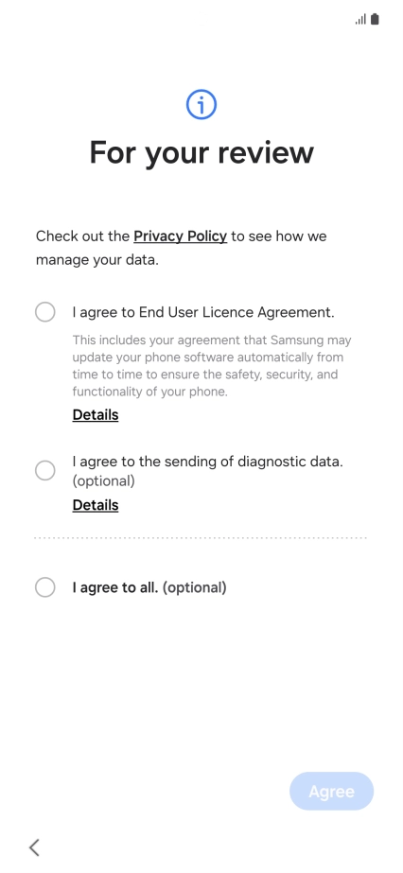Click the blue information icon
Screen dimensions: 403x873
(201, 104)
